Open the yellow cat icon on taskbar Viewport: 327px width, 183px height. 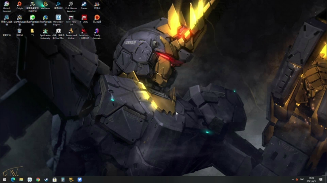pyautogui.click(x=71, y=180)
